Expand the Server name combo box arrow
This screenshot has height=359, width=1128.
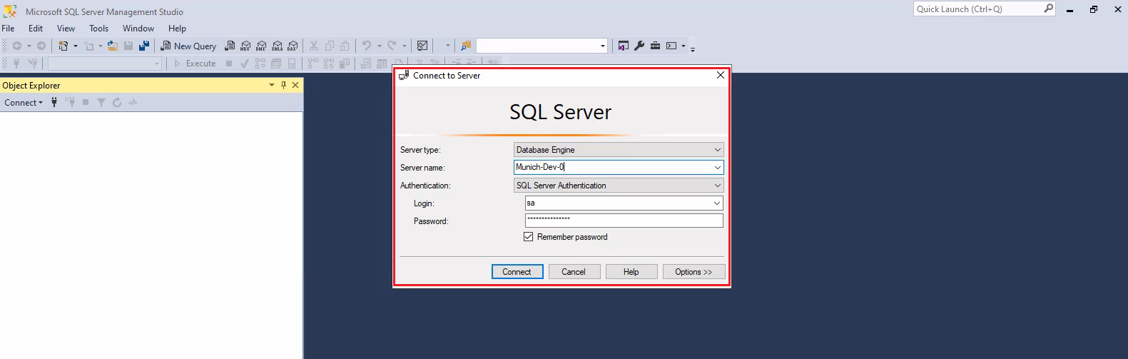pyautogui.click(x=717, y=167)
